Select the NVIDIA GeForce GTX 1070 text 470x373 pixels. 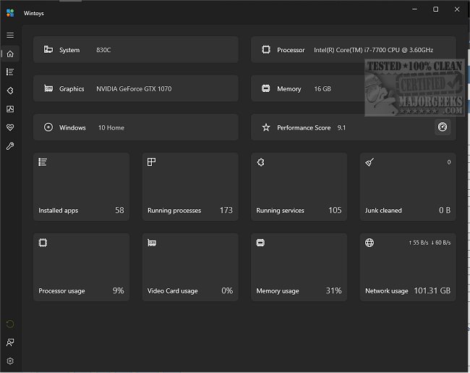134,89
